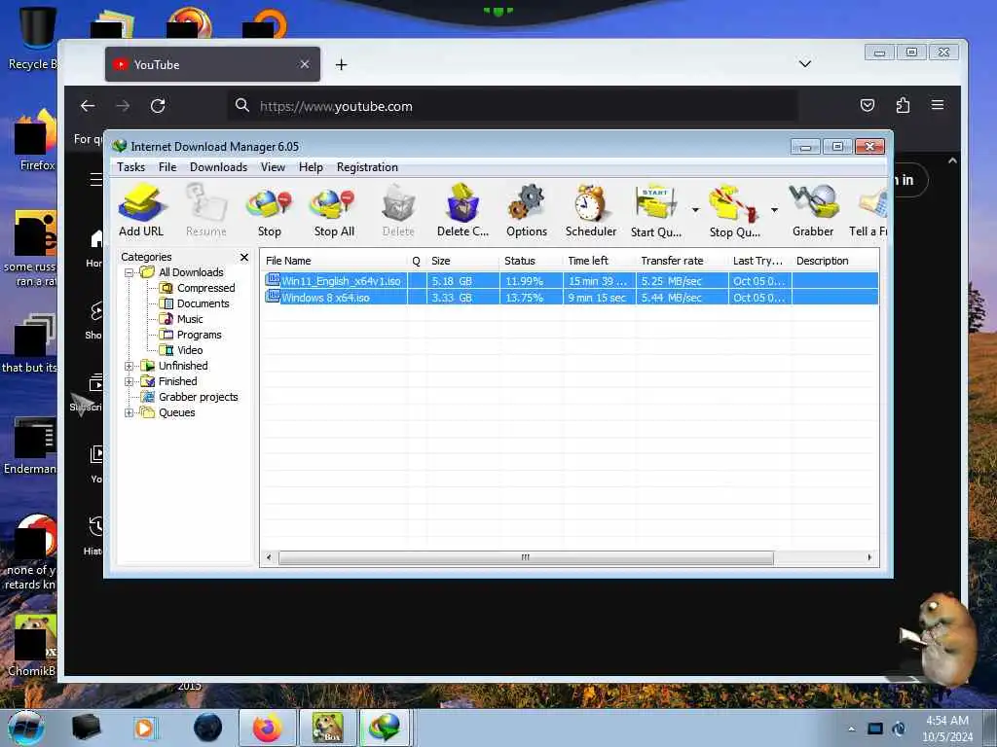Image resolution: width=997 pixels, height=747 pixels.
Task: Open the media player taskbar icon
Action: coord(145,728)
